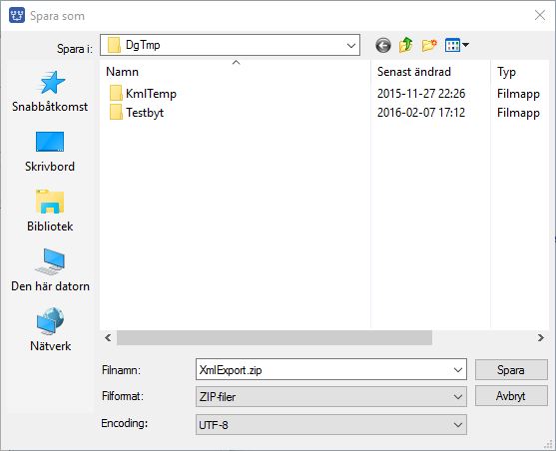
Task: Open the Encoding UTF-8 dropdown
Action: tap(330, 424)
